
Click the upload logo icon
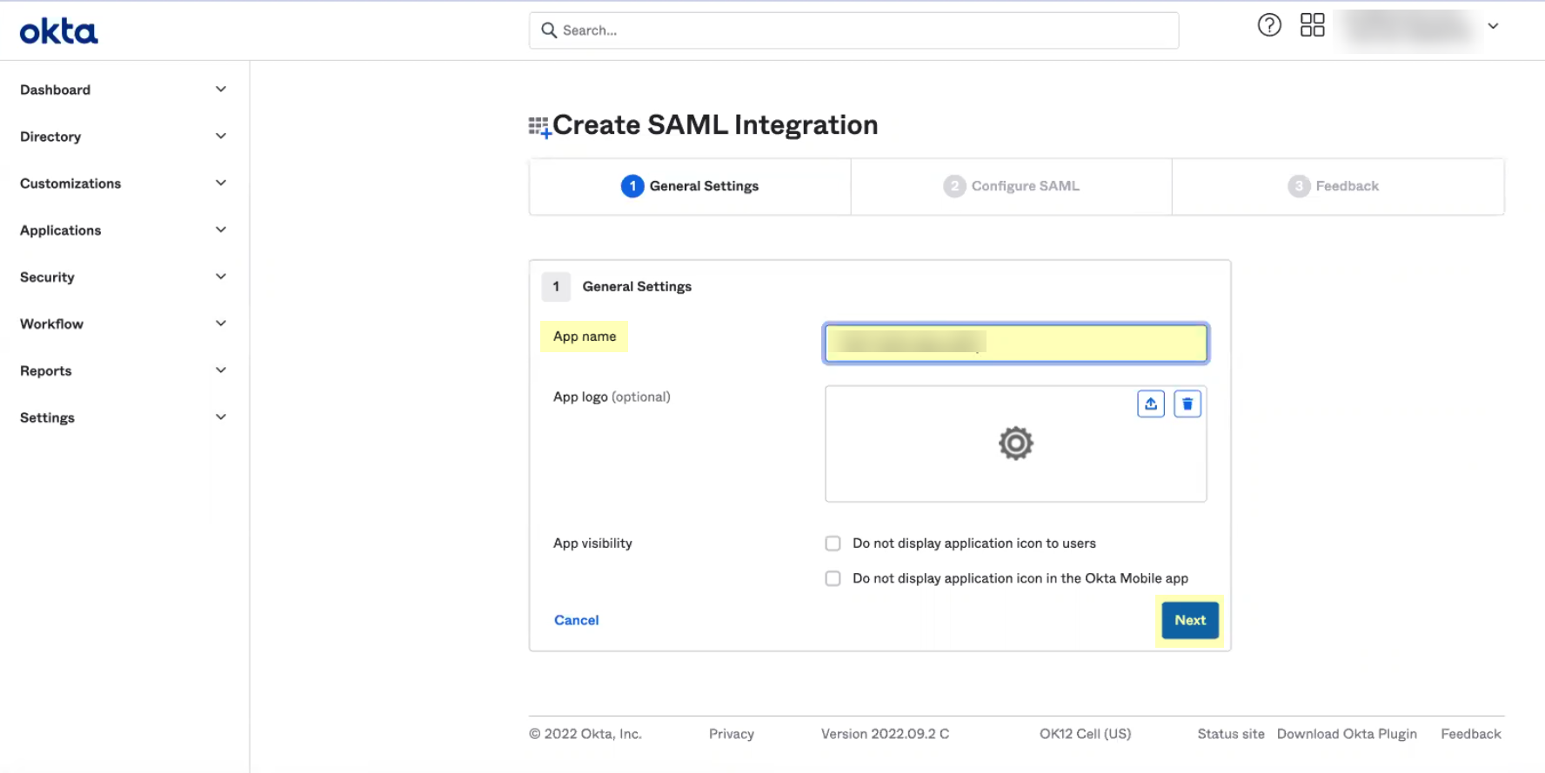(x=1151, y=403)
